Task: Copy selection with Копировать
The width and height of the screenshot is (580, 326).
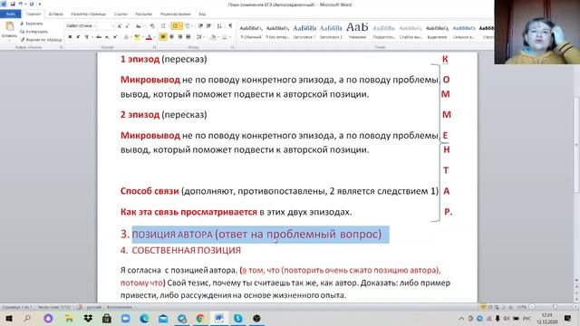Action: [34, 32]
